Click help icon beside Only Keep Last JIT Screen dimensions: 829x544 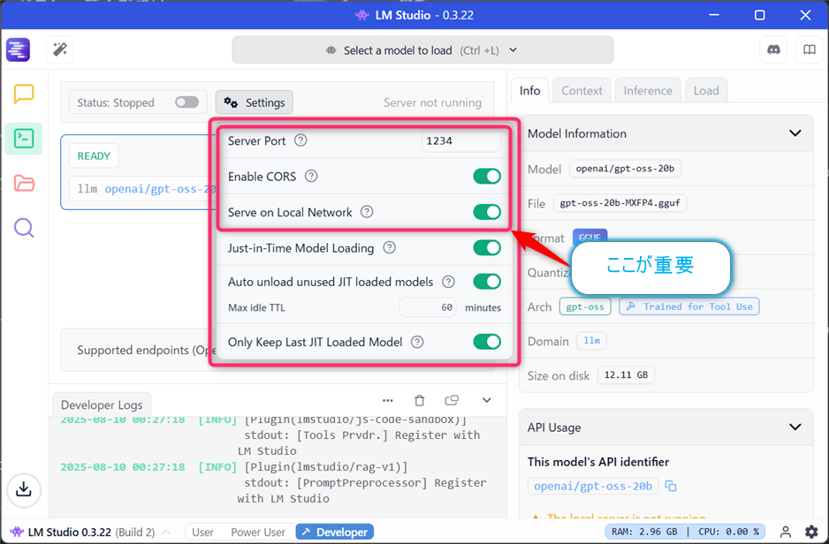pyautogui.click(x=417, y=342)
